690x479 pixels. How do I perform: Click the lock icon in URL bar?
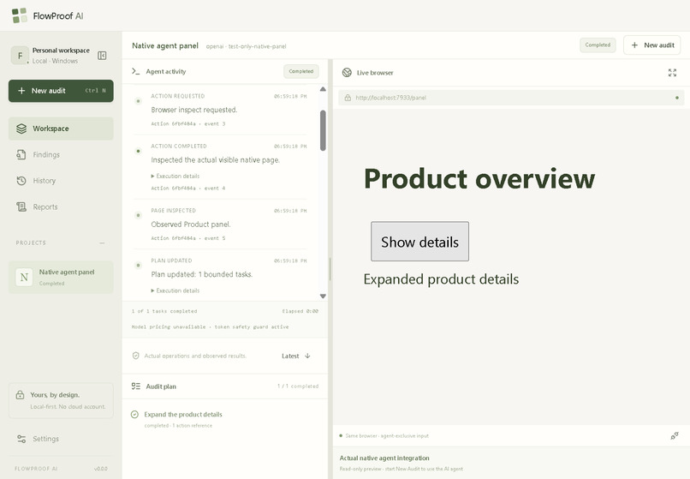click(348, 98)
